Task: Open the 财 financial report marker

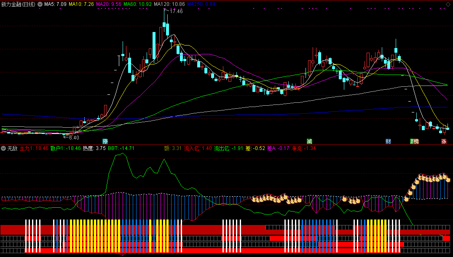Action: [x=388, y=141]
